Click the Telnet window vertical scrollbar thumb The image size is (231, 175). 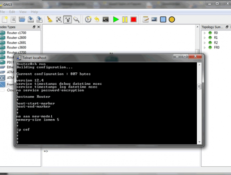point(199,87)
